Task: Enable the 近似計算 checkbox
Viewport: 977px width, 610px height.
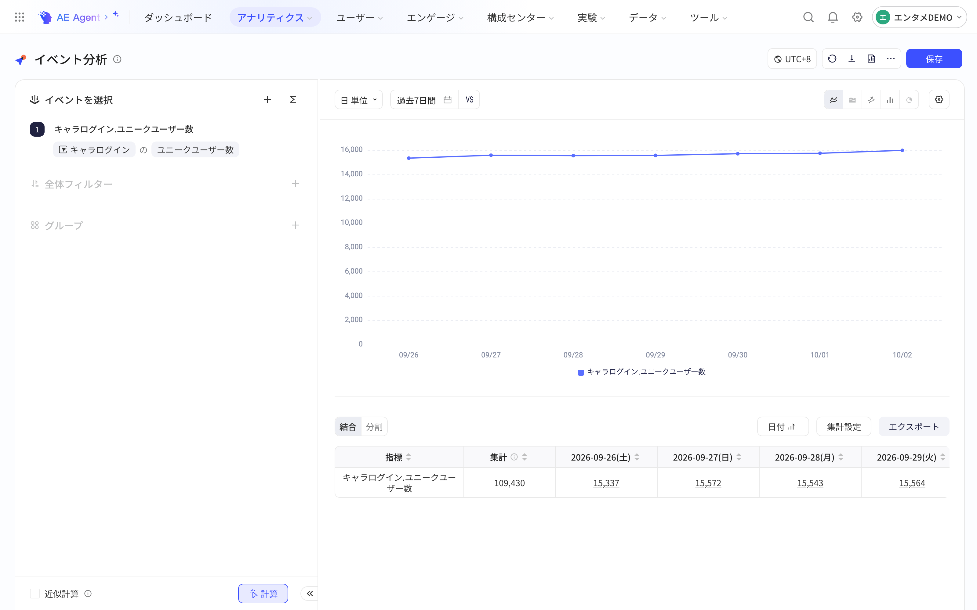Action: [35, 594]
